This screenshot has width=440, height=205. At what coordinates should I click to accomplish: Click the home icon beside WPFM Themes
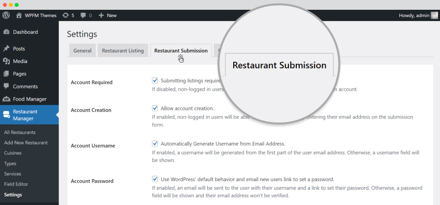(19, 16)
